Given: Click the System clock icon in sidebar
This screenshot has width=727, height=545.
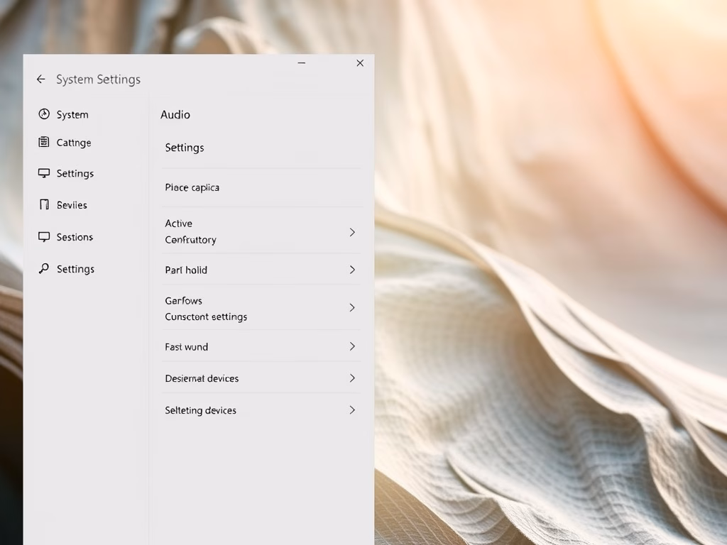Looking at the screenshot, I should pyautogui.click(x=44, y=114).
